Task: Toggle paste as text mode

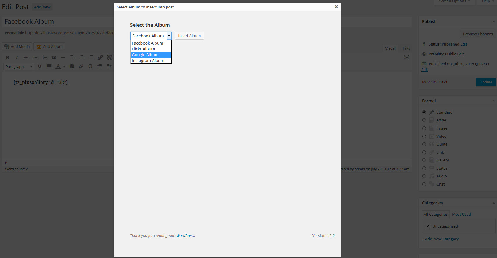Action: [x=72, y=66]
